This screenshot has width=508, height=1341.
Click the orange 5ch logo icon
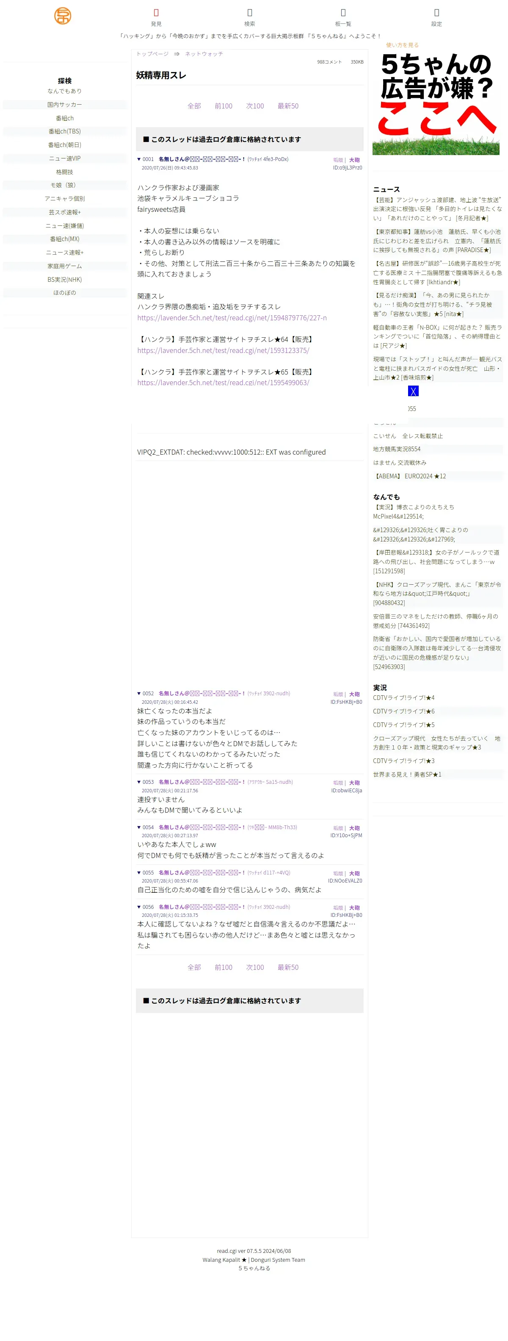point(62,16)
